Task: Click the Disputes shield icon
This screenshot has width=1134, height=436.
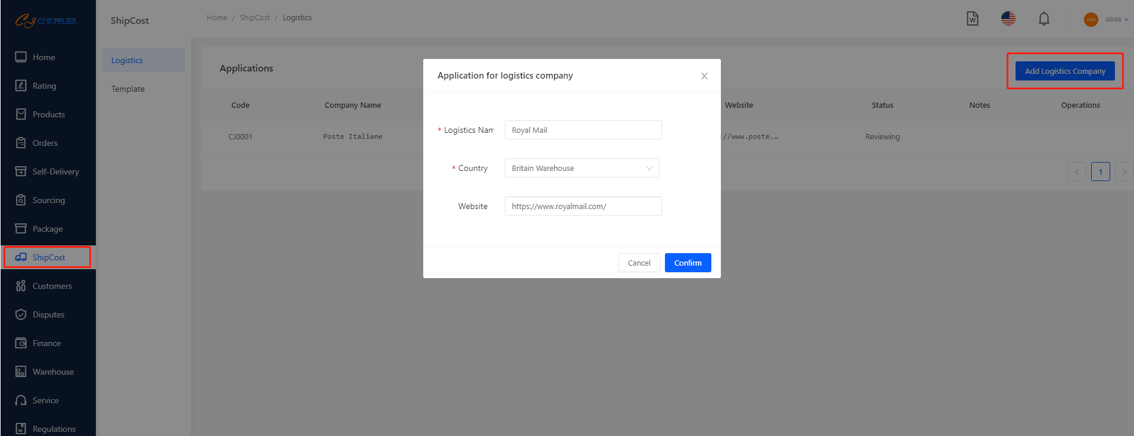Action: pos(21,314)
